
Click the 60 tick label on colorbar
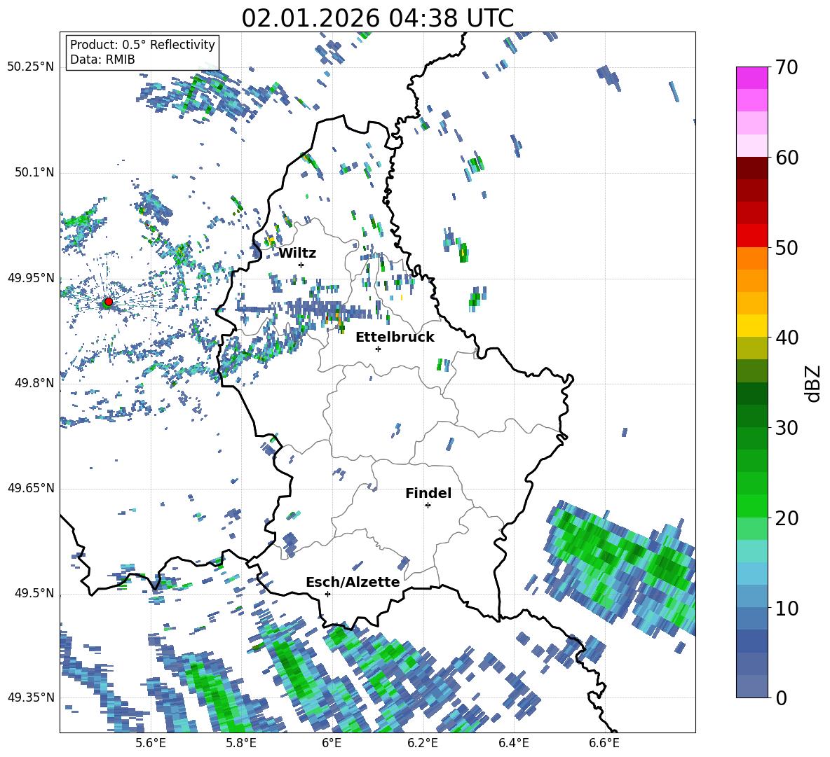787,158
